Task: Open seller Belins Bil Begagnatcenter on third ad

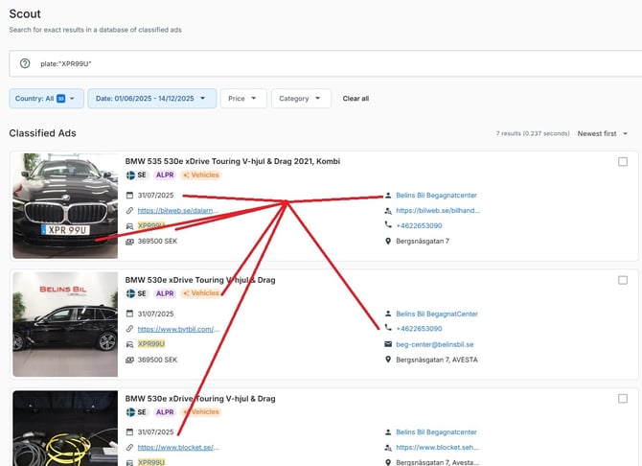Action: [436, 432]
